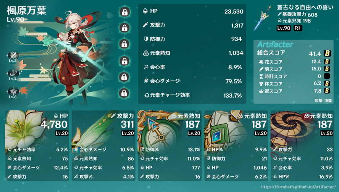Open the furobath.github.io Artifacter link

[x=299, y=187]
